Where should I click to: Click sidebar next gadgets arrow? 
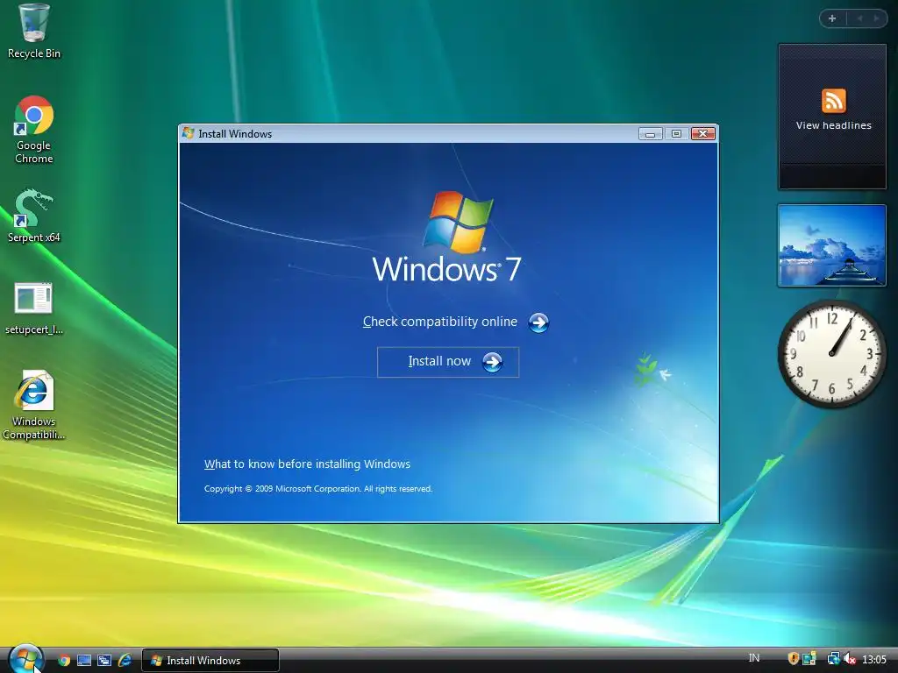point(876,18)
